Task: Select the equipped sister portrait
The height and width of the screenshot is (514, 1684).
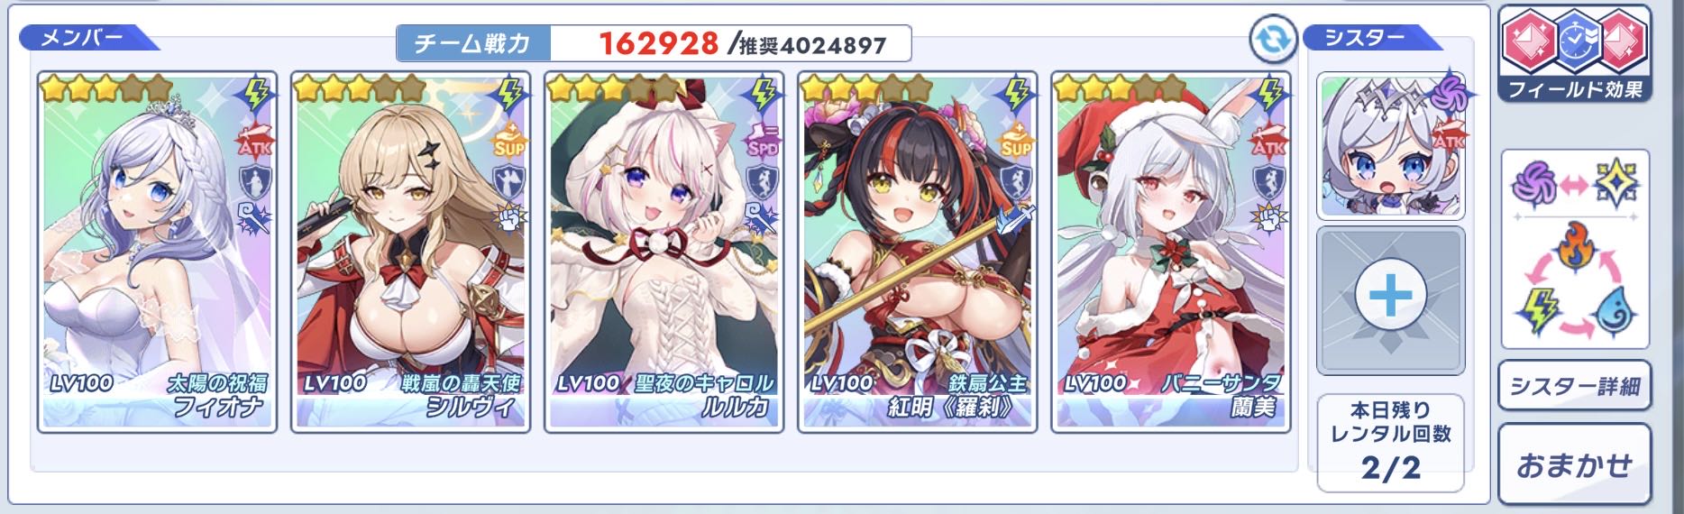Action: (1390, 146)
